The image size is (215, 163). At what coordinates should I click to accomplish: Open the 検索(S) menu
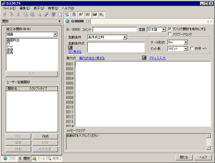pyautogui.click(x=53, y=8)
